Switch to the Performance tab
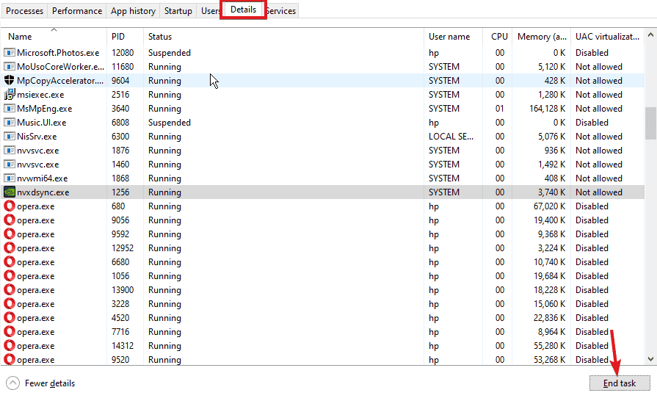 (77, 11)
